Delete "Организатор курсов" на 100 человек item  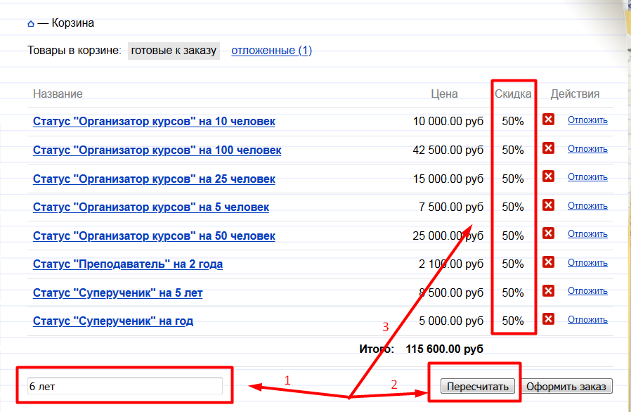[x=549, y=148]
